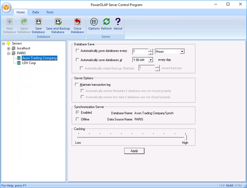
Task: Click the Avon Trading Company database icon
Action: 19,58
